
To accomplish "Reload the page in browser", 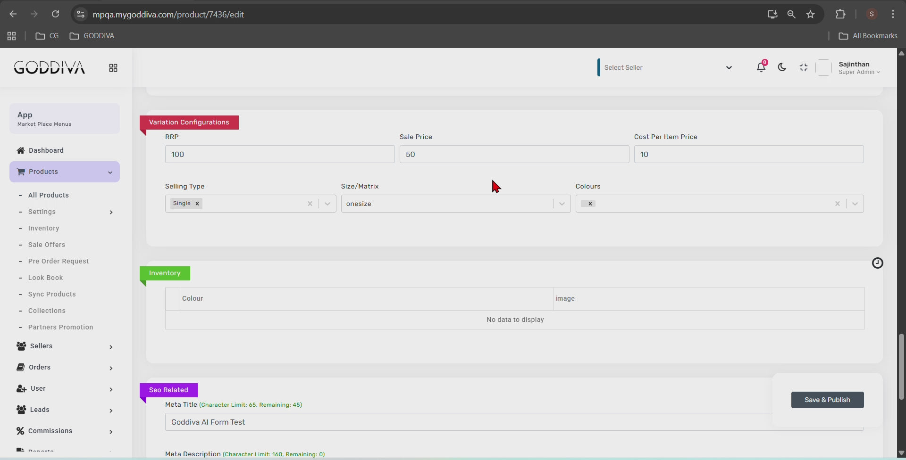I will (55, 14).
